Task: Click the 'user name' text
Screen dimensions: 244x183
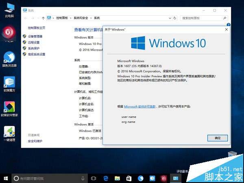Action: pyautogui.click(x=129, y=117)
